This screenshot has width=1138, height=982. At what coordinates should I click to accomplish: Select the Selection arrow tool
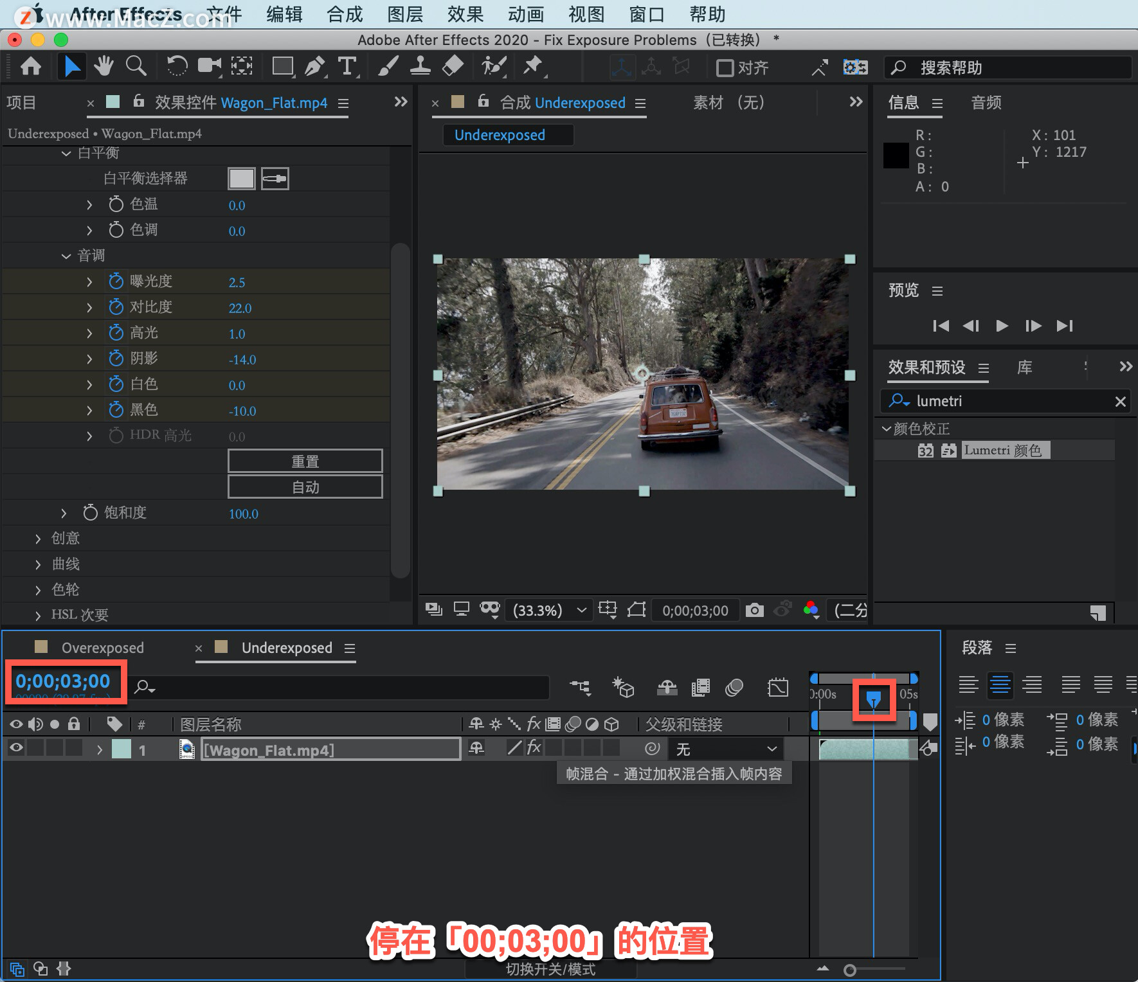72,67
